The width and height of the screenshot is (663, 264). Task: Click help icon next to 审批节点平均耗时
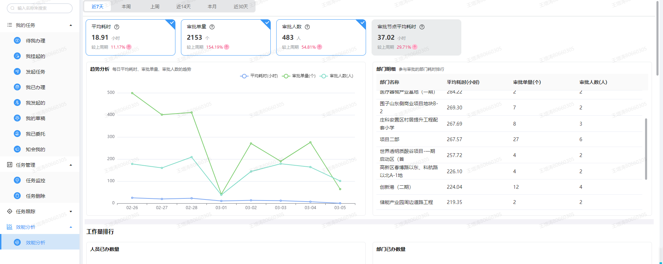(422, 27)
